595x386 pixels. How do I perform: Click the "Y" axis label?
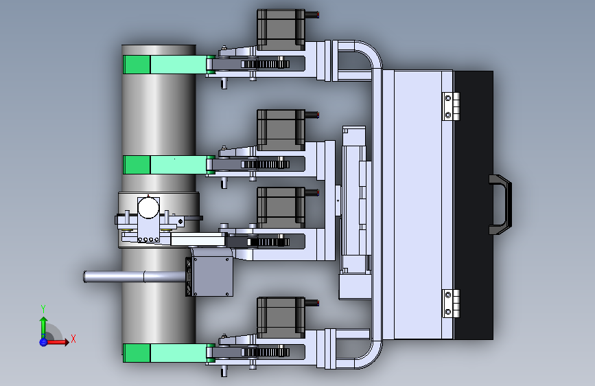[x=43, y=309]
